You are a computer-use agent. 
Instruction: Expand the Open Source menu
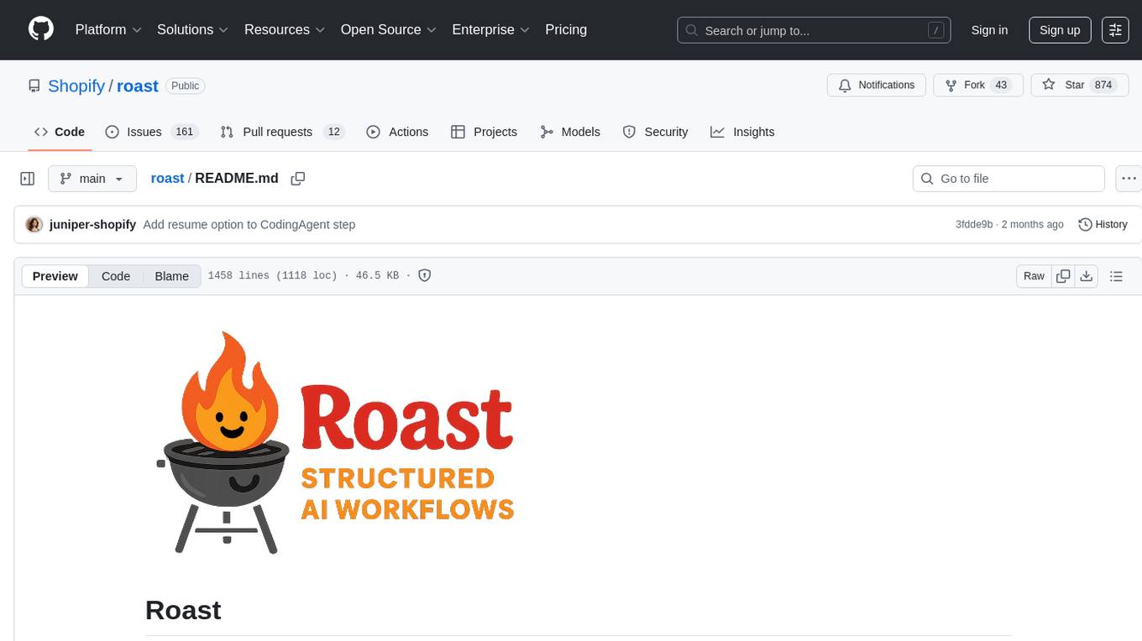tap(389, 29)
